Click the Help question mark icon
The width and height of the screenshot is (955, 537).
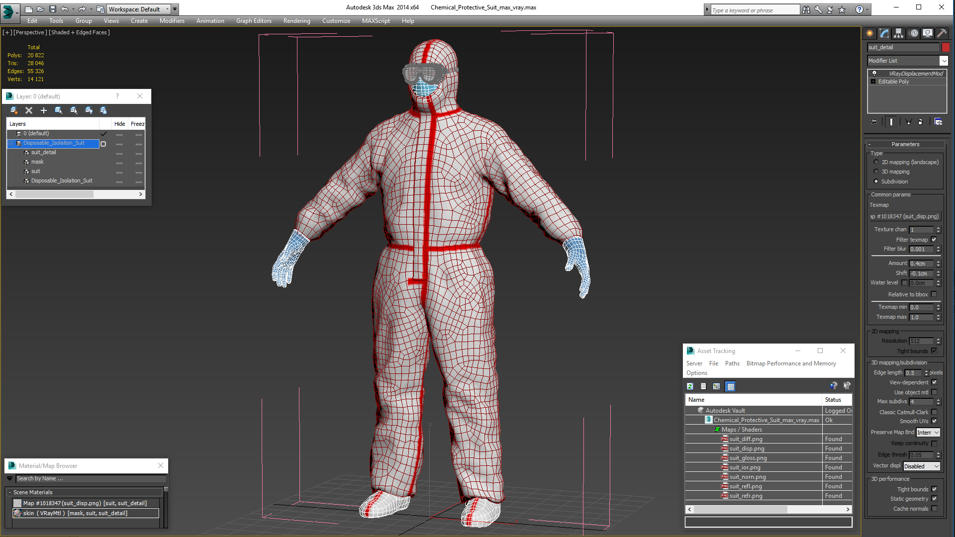click(x=859, y=9)
